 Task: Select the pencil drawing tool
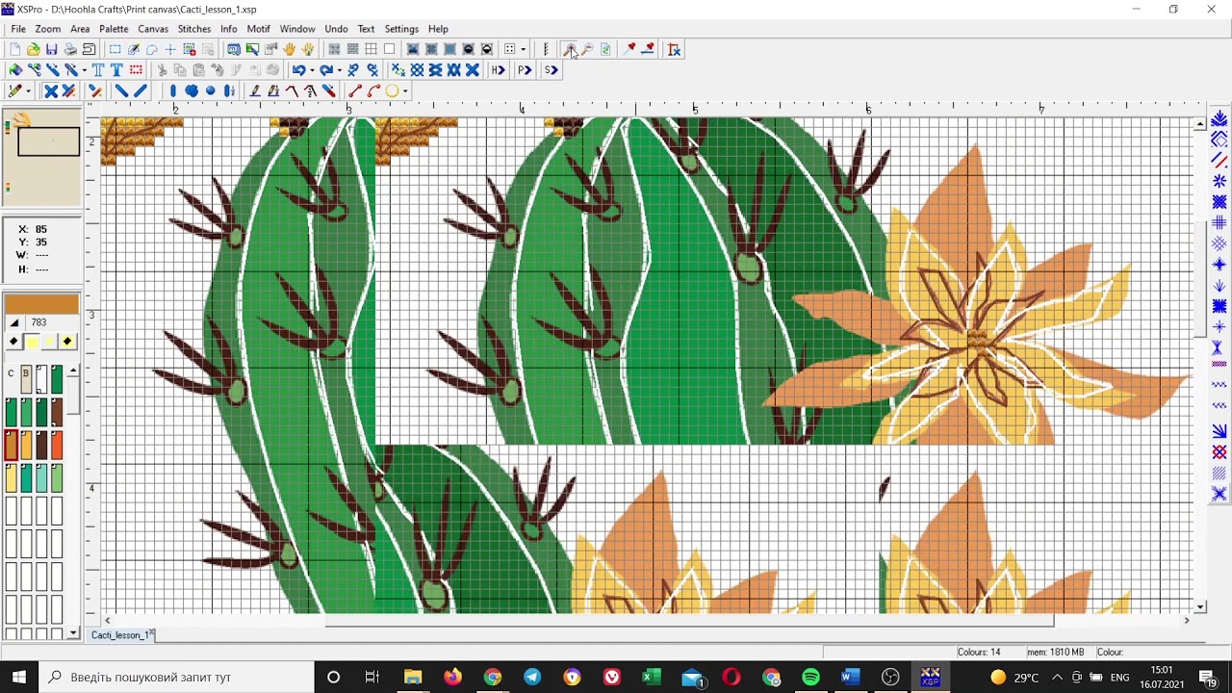[14, 90]
